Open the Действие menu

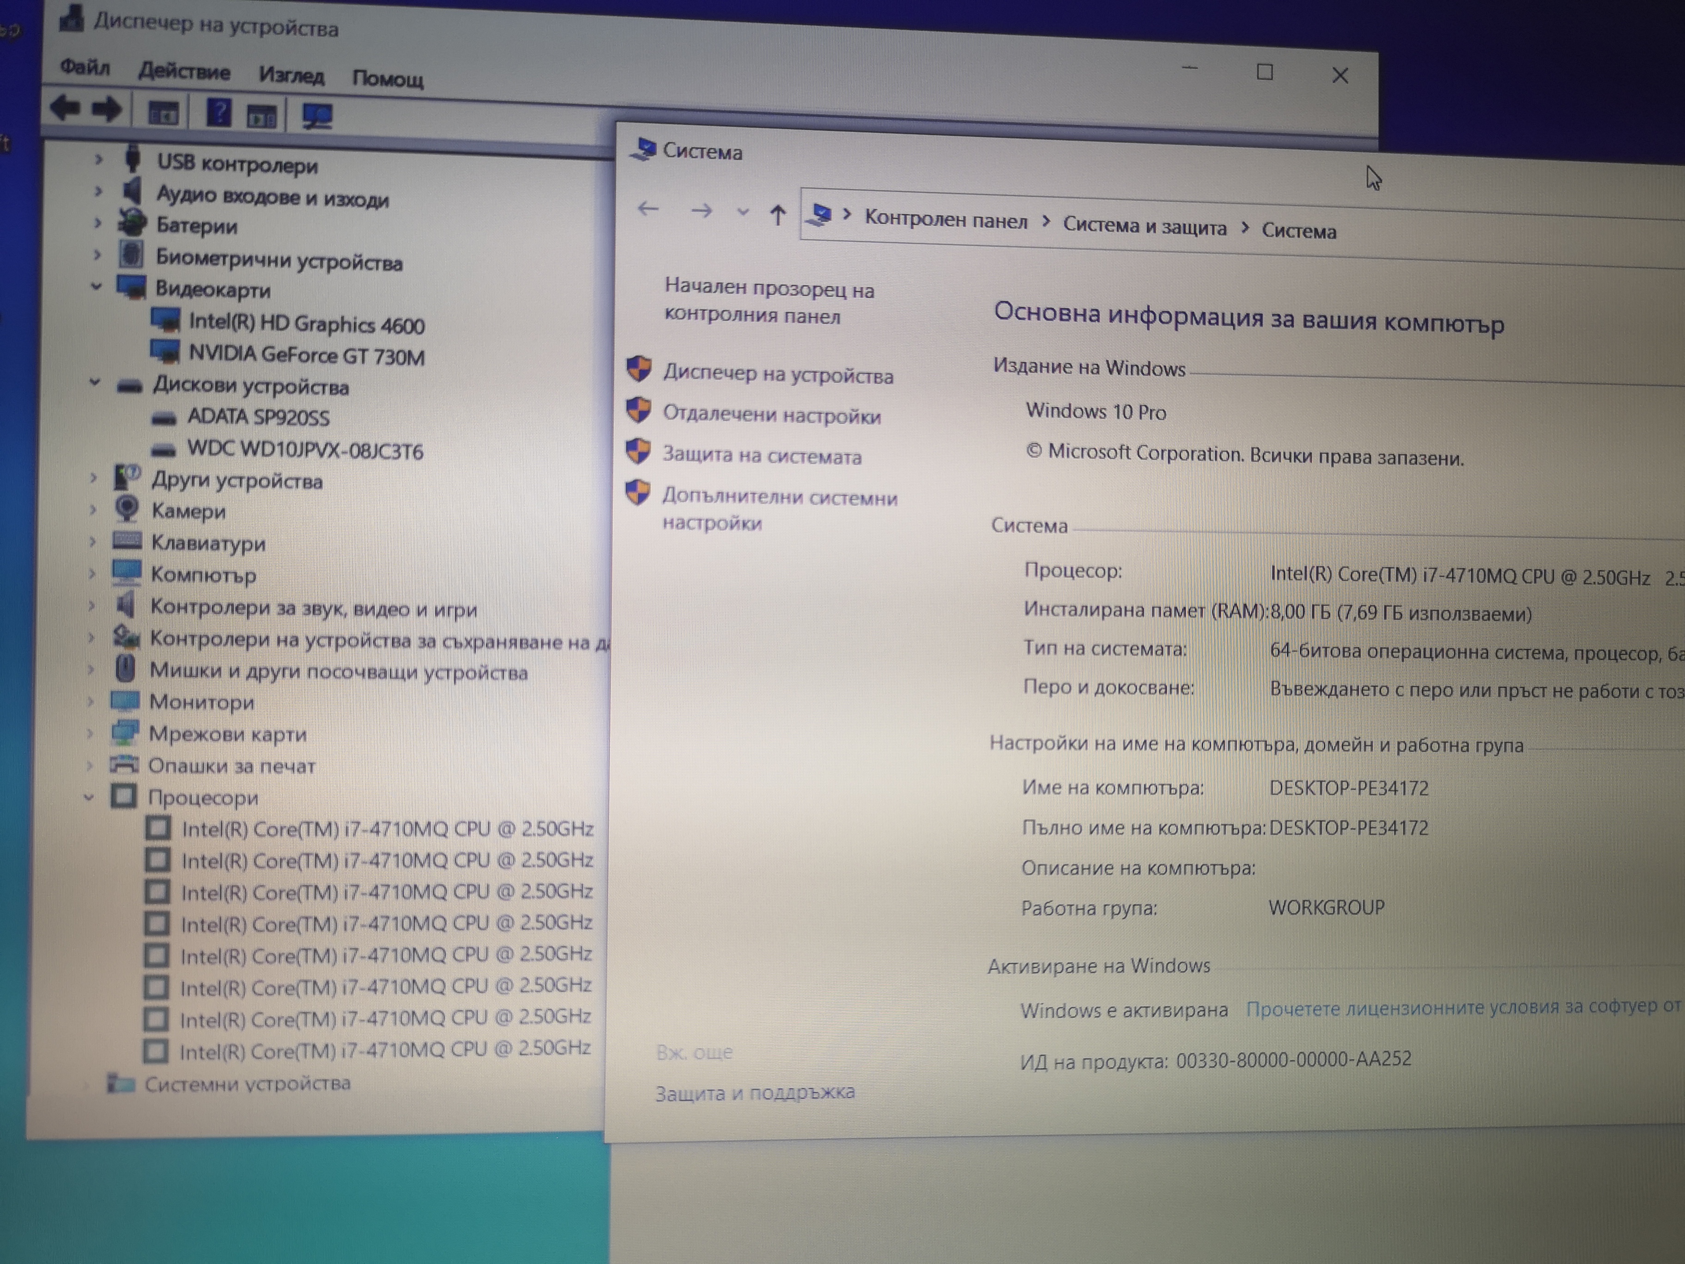pyautogui.click(x=183, y=72)
